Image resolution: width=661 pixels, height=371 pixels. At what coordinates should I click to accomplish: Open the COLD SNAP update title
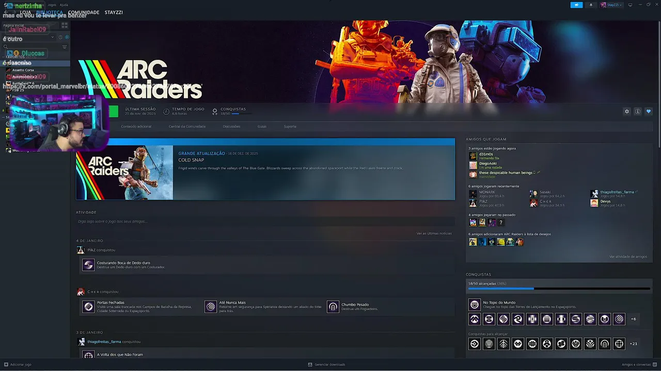[x=191, y=160]
